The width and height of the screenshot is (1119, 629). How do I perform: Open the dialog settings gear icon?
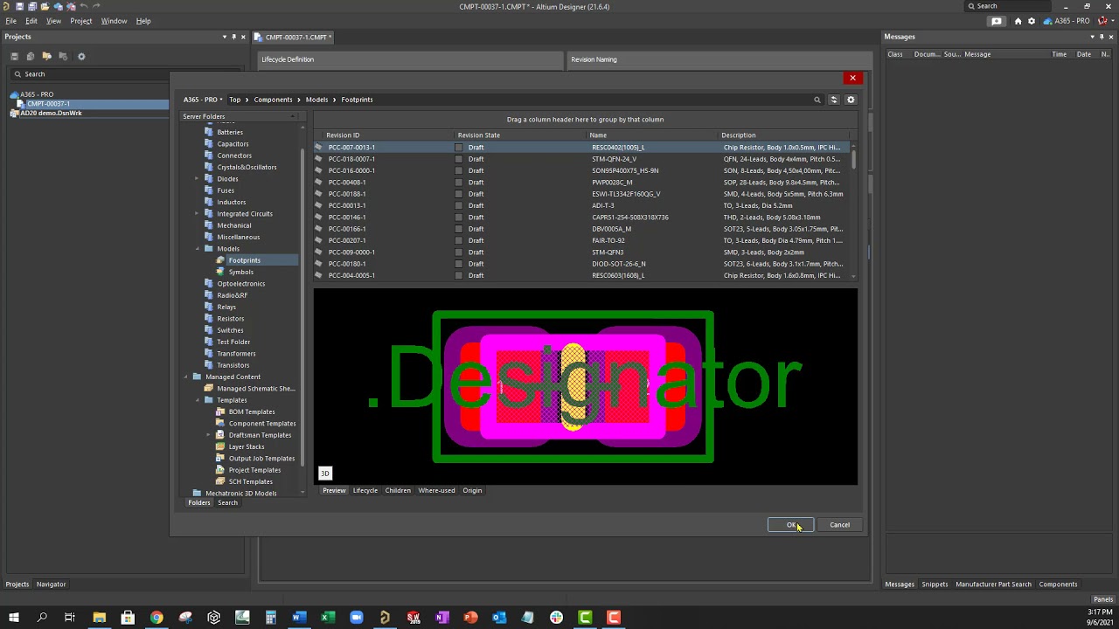coord(851,100)
